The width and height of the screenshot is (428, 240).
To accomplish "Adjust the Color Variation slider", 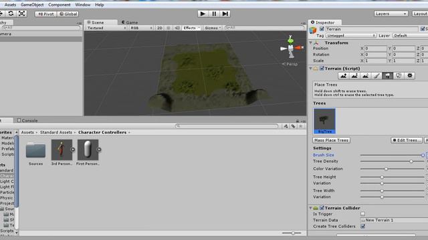I will pos(393,169).
